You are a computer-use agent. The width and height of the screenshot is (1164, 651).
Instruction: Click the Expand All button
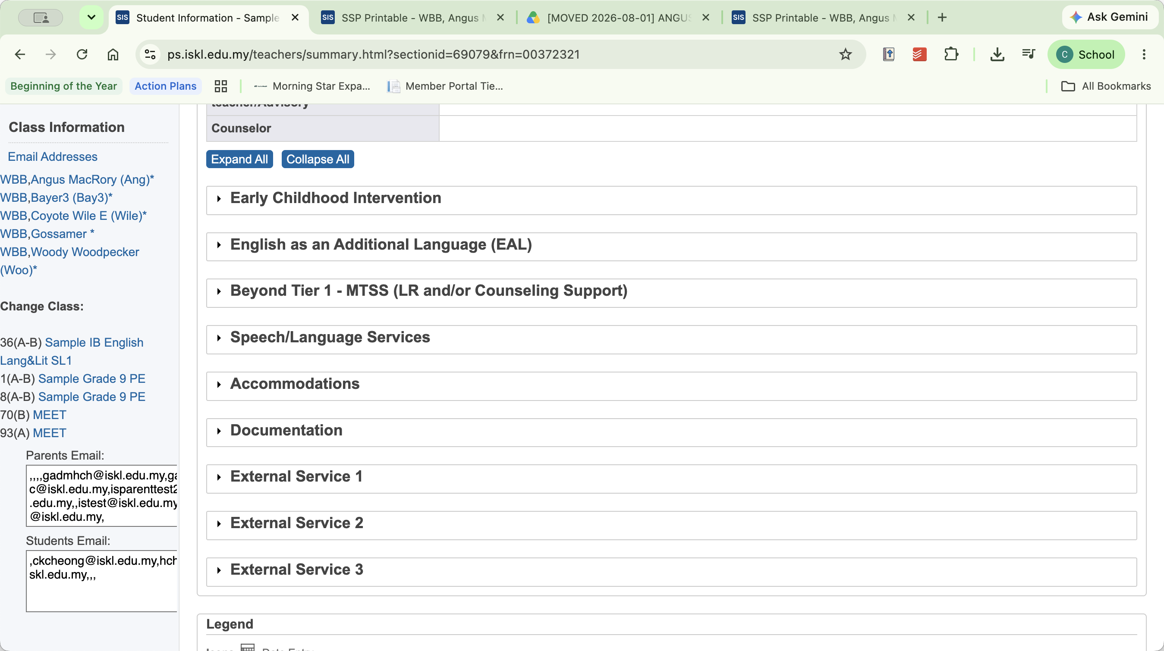[x=239, y=160]
